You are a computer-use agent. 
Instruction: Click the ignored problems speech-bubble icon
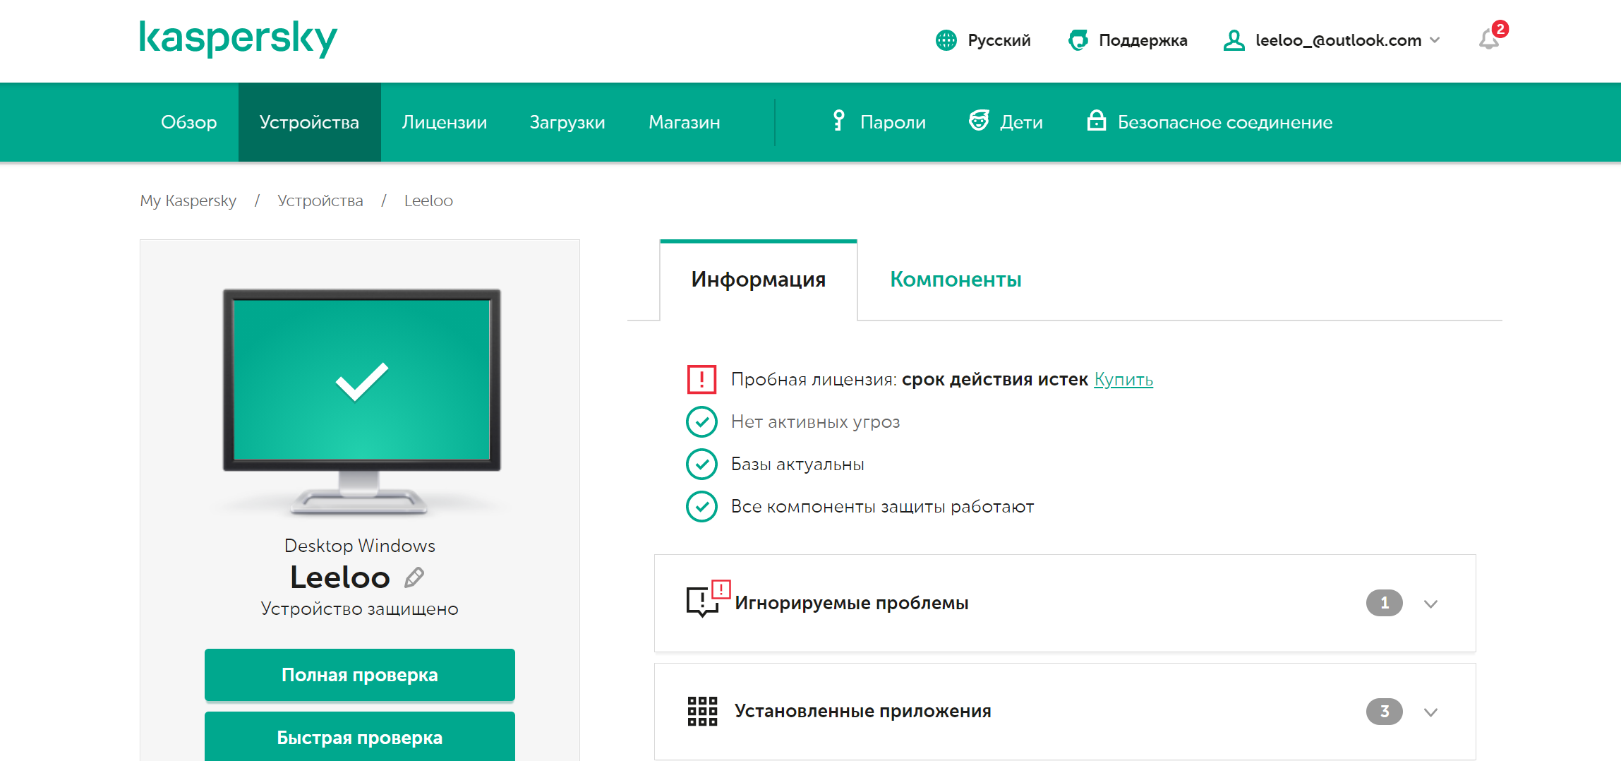coord(708,599)
